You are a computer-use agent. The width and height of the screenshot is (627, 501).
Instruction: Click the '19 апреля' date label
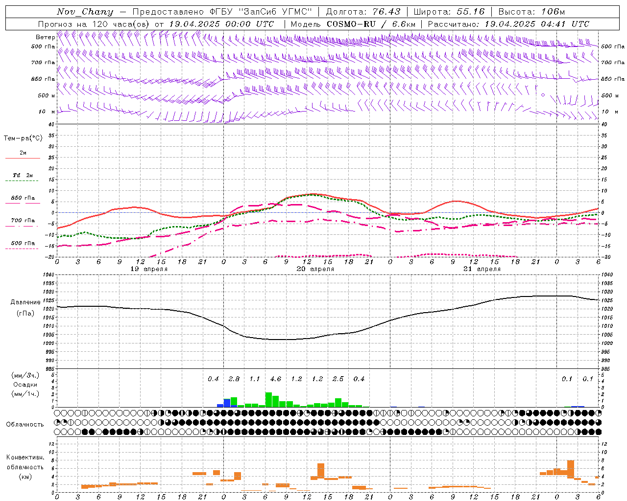[149, 269]
